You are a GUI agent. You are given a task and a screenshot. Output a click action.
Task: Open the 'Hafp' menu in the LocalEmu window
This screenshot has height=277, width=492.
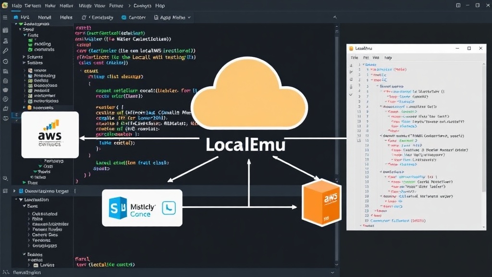[x=388, y=58]
